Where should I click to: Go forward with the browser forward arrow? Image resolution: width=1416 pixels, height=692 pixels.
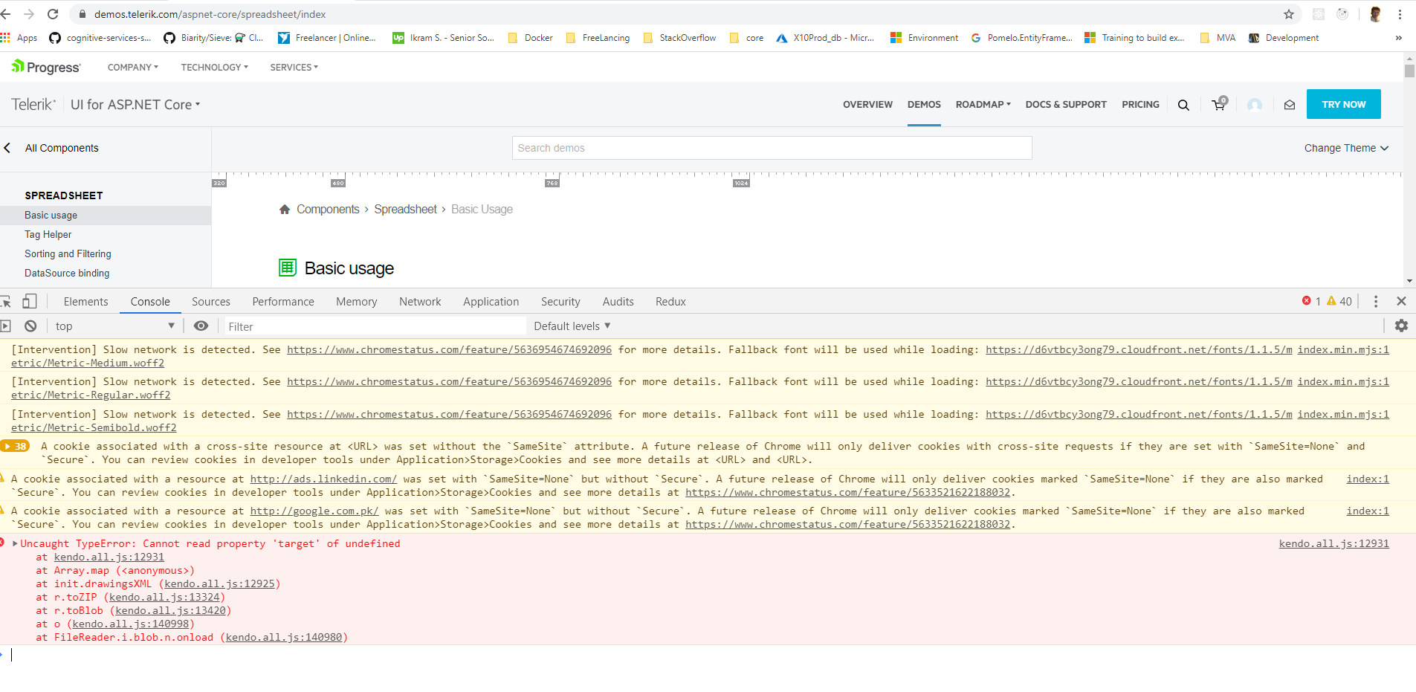pyautogui.click(x=29, y=14)
